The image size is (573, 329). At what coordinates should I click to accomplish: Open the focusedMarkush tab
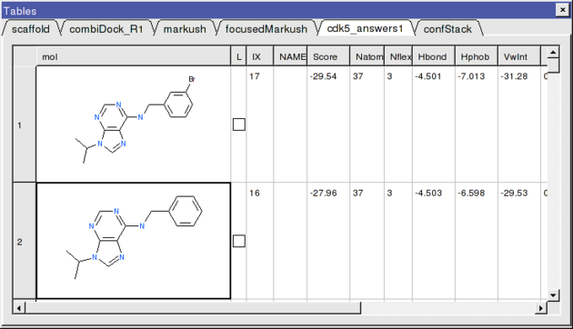(266, 29)
